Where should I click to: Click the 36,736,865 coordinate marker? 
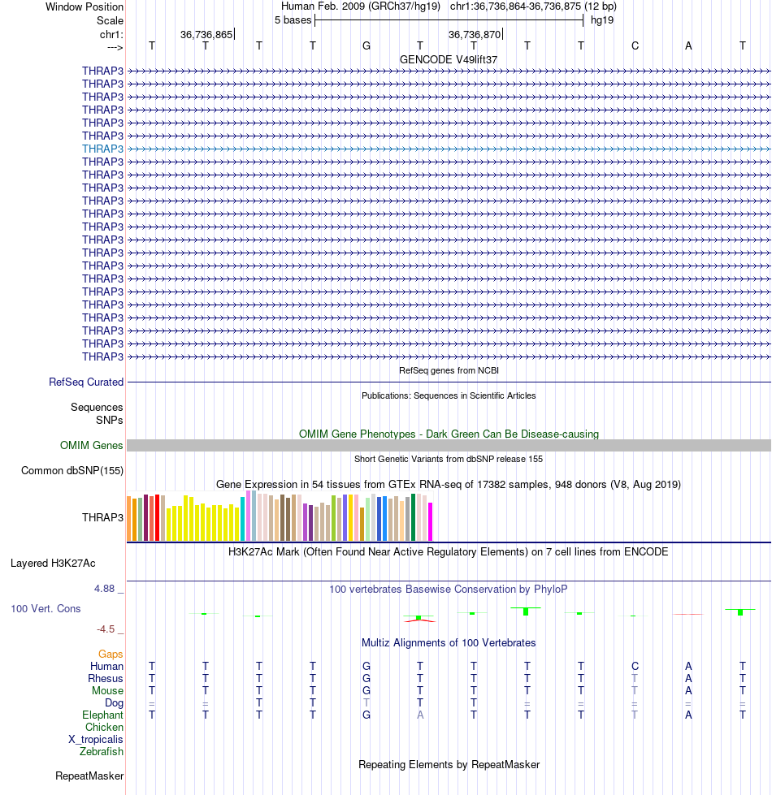(206, 34)
